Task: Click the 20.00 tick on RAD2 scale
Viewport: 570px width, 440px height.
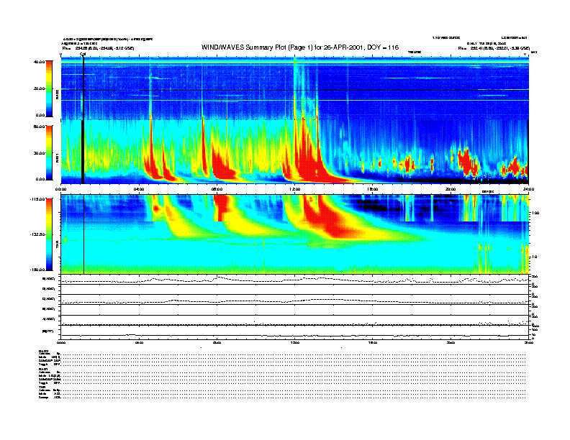Action: tap(39, 88)
